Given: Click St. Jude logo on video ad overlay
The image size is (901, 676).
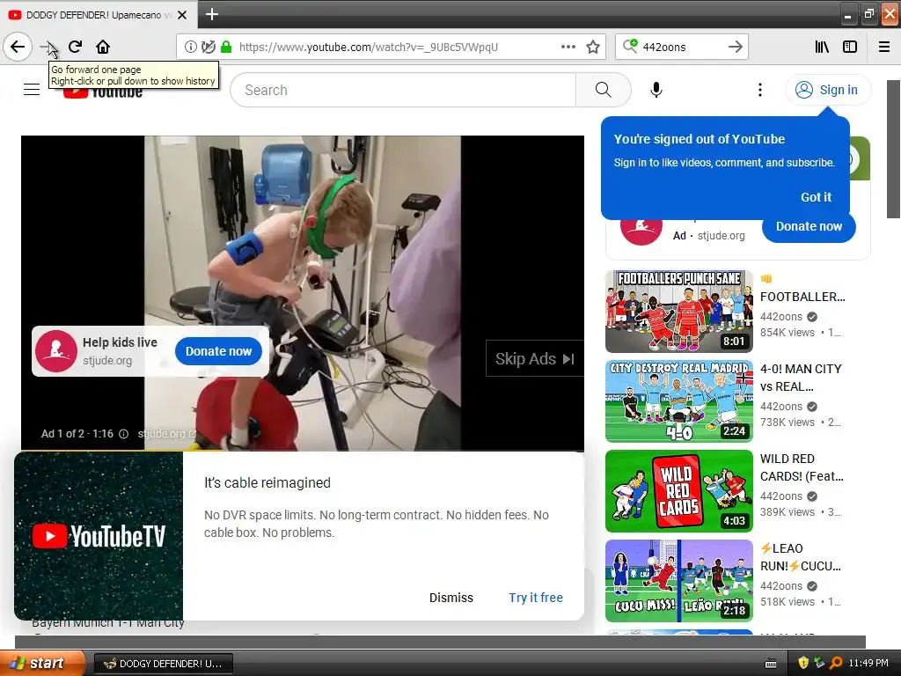Looking at the screenshot, I should 56,351.
